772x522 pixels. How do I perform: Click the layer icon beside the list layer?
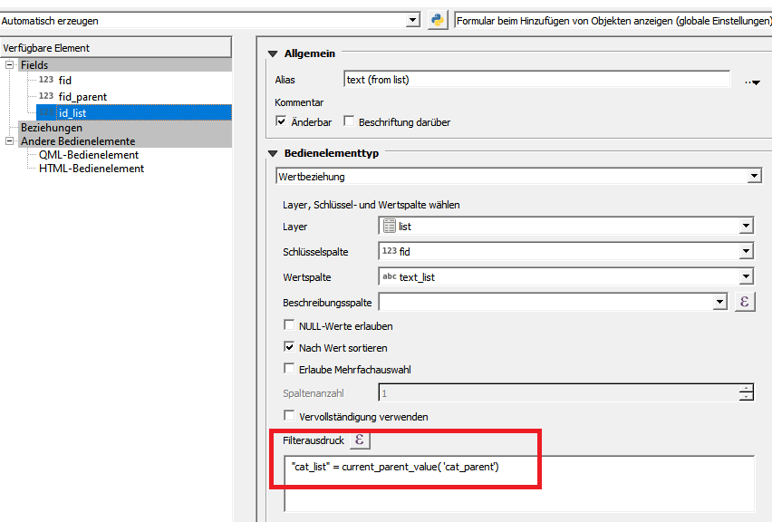(x=388, y=226)
